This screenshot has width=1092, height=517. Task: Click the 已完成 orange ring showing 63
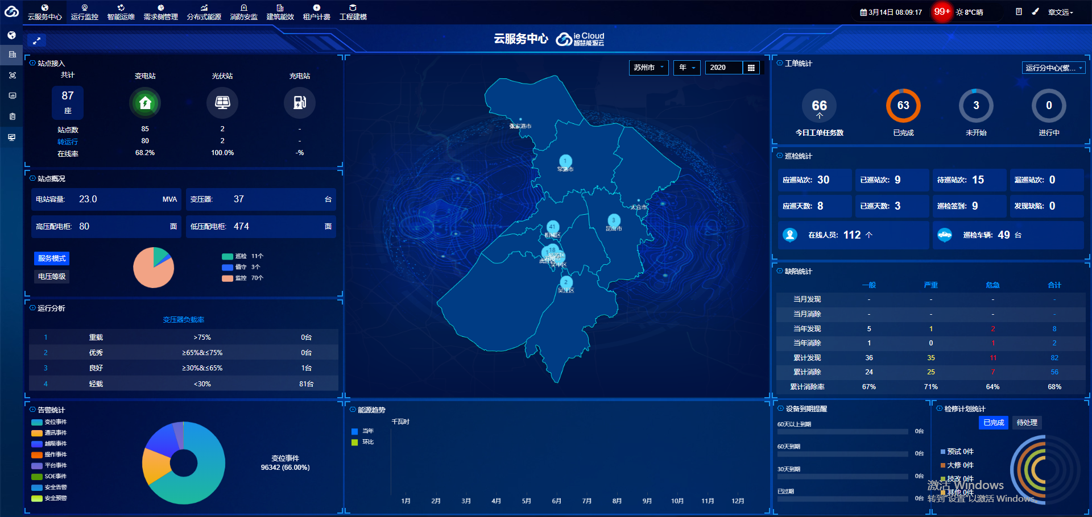[x=903, y=106]
